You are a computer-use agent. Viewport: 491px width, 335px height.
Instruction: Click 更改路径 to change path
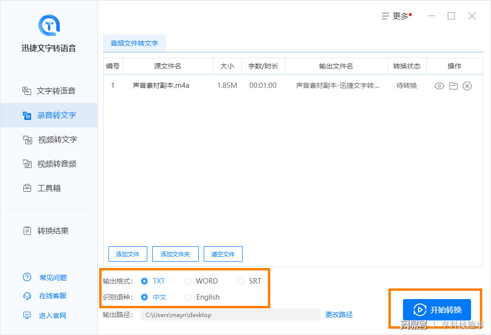point(339,315)
